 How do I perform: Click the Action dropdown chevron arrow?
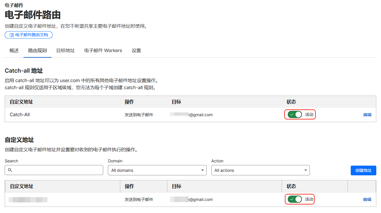tap(306, 170)
